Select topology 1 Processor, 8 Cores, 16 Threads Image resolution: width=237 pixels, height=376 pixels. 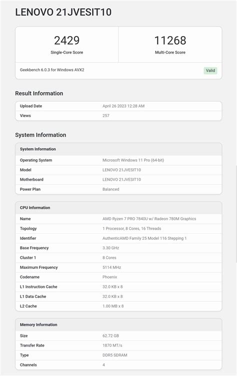(x=131, y=228)
